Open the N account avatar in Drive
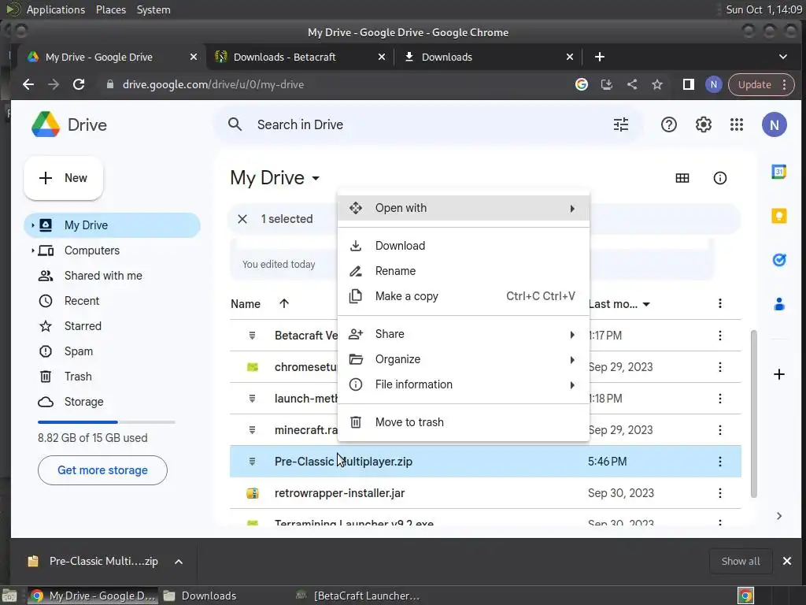Viewport: 806px width, 605px height. pyautogui.click(x=775, y=124)
